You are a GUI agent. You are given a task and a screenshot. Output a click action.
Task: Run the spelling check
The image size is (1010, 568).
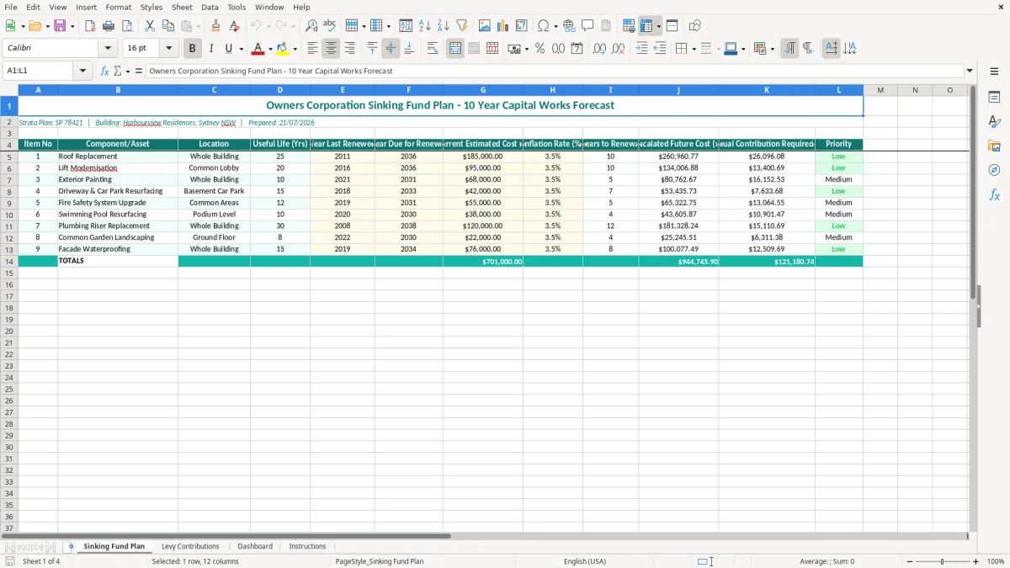point(330,26)
